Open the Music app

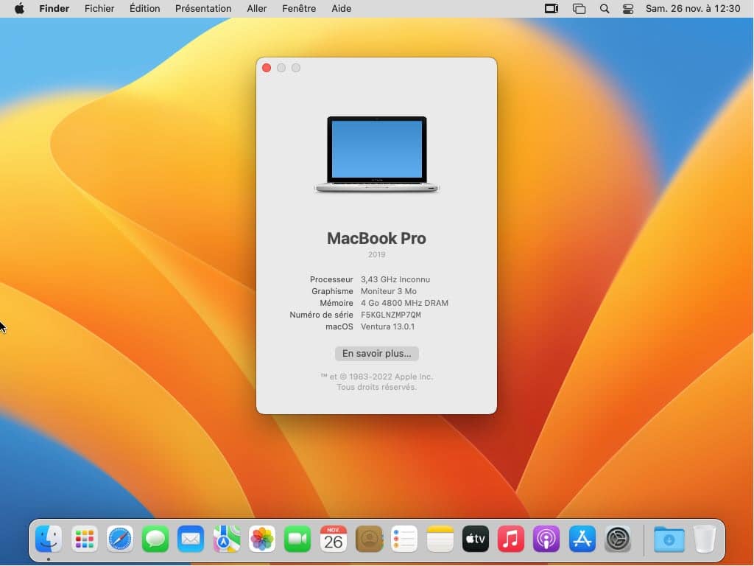[511, 540]
